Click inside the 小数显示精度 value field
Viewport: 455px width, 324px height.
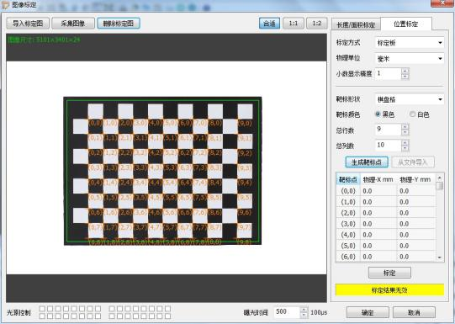click(x=388, y=73)
